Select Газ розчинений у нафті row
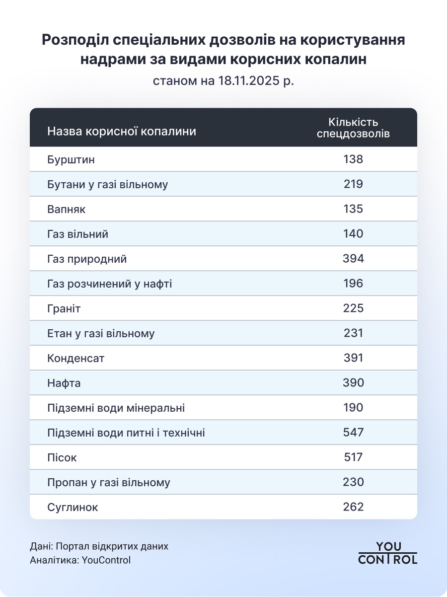 223,284
